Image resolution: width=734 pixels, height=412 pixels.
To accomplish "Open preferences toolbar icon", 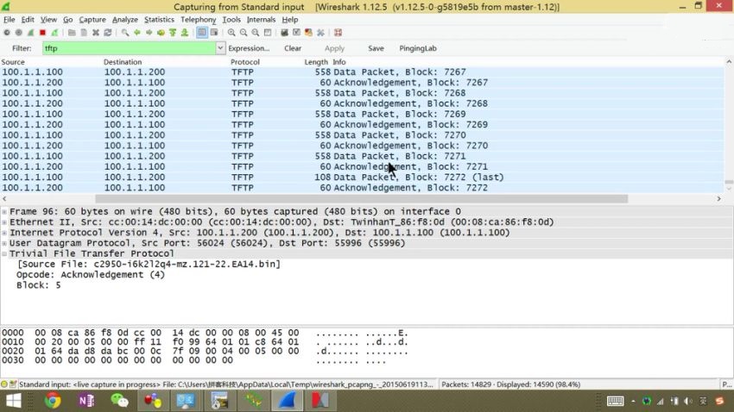I will [320, 33].
